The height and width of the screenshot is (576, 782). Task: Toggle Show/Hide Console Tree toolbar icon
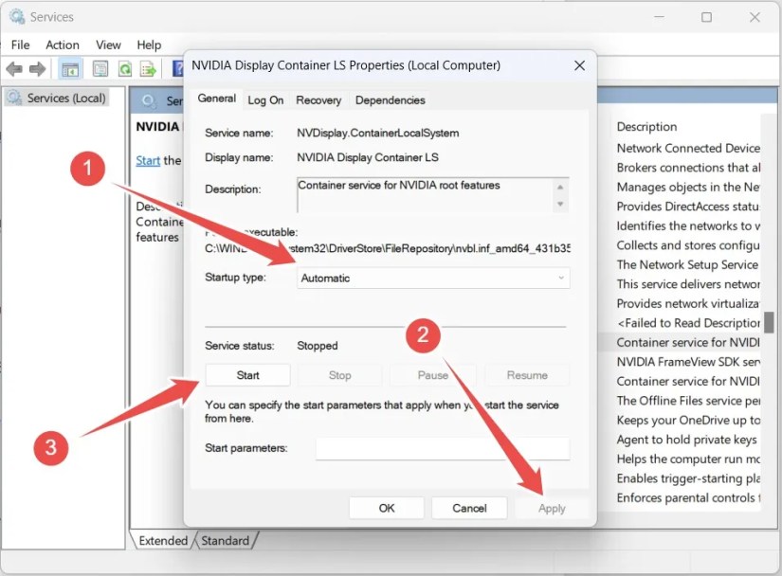tap(70, 69)
